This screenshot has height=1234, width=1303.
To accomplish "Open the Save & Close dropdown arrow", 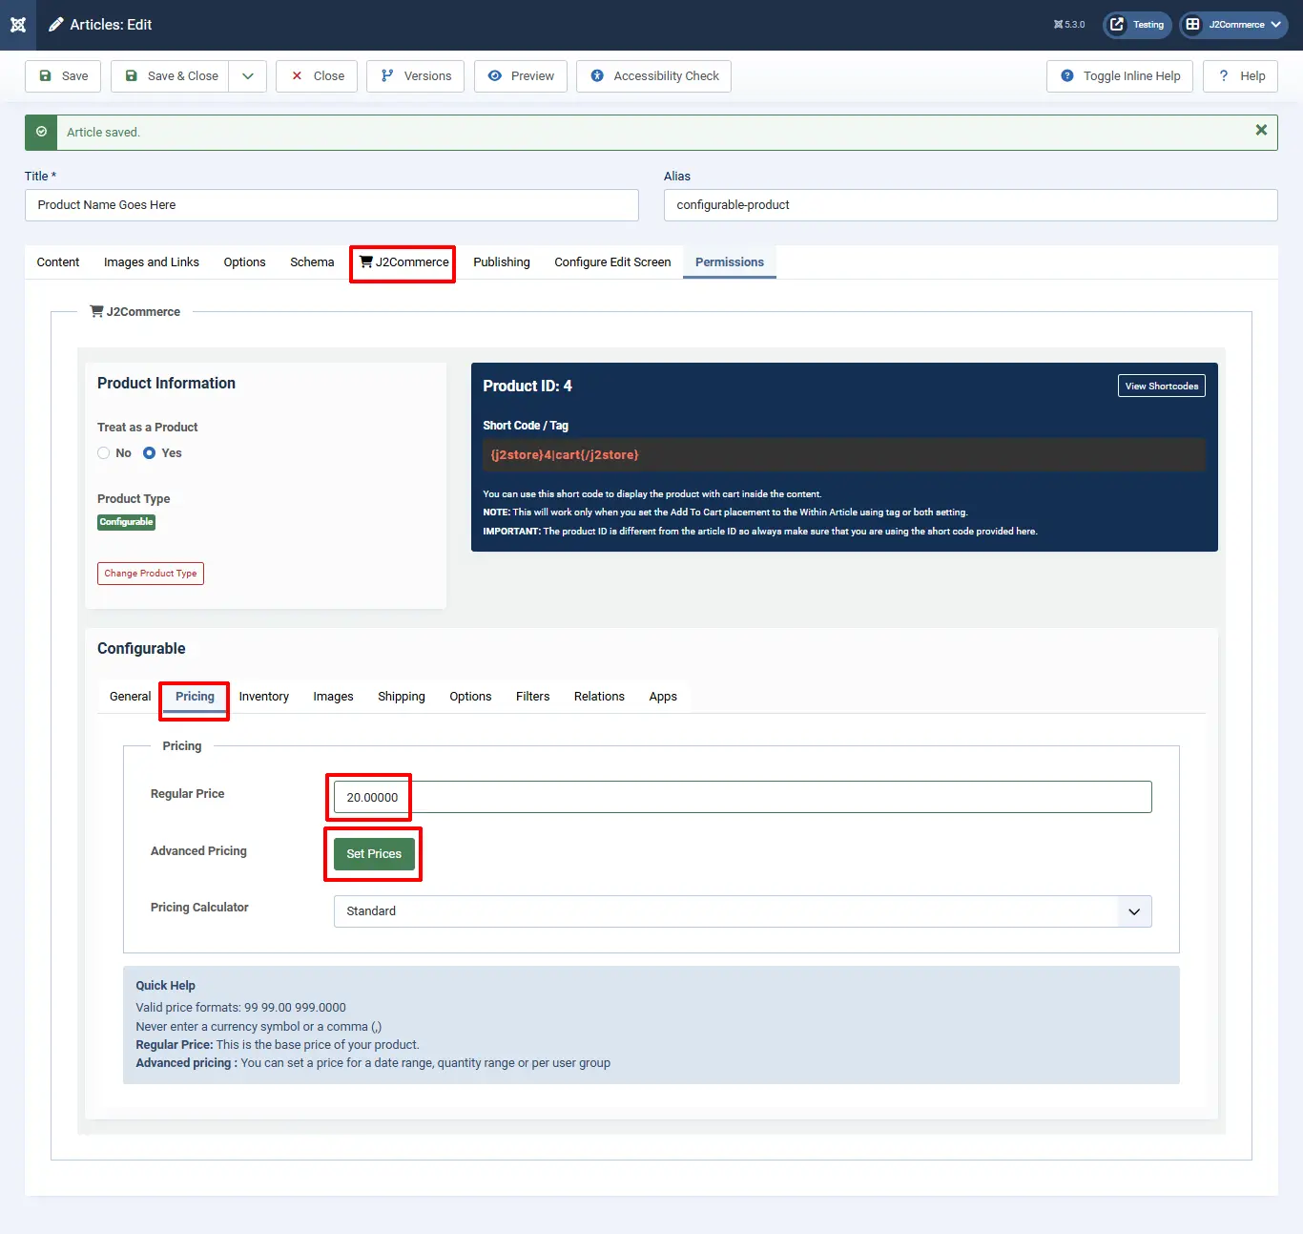I will point(248,76).
